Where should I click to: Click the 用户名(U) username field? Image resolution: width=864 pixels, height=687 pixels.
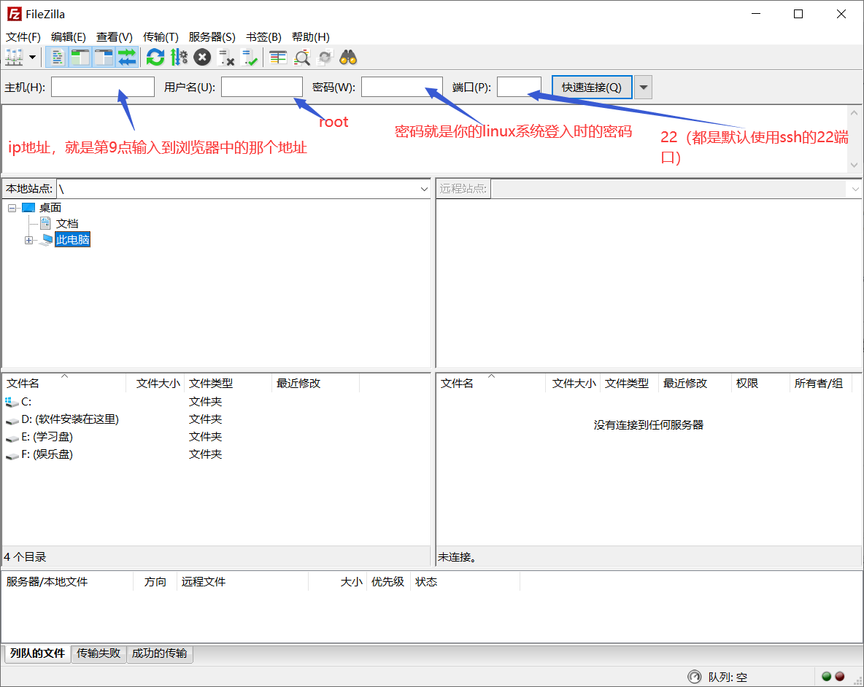(262, 87)
